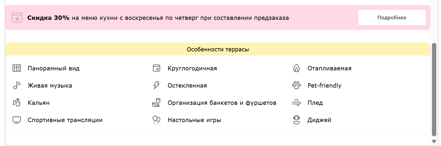Click the flame icon beside Отапливаемая
This screenshot has width=441, height=146.
(x=297, y=68)
